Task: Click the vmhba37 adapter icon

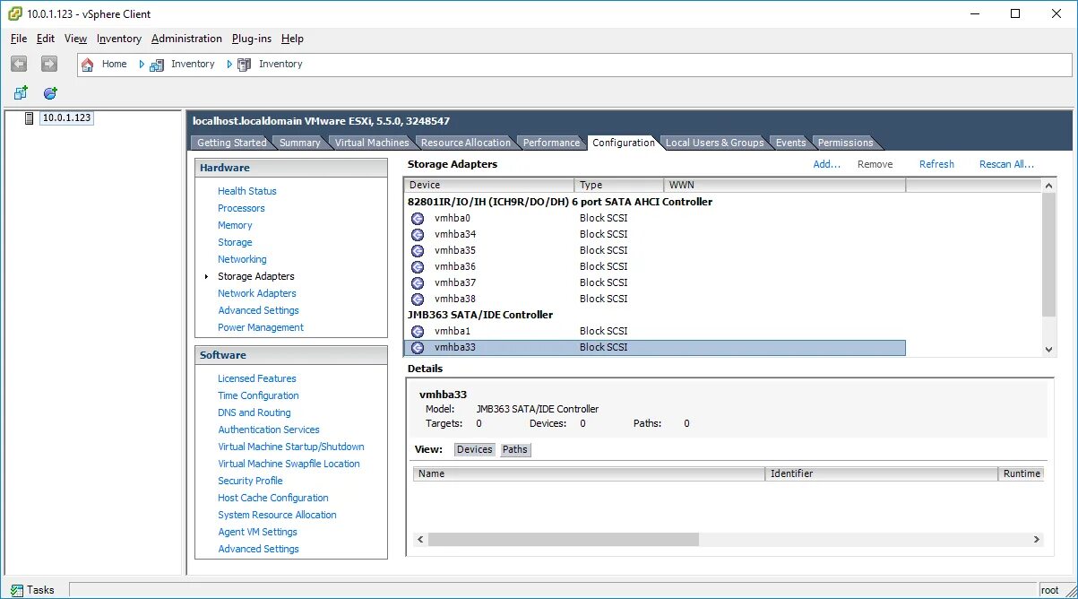Action: [418, 283]
